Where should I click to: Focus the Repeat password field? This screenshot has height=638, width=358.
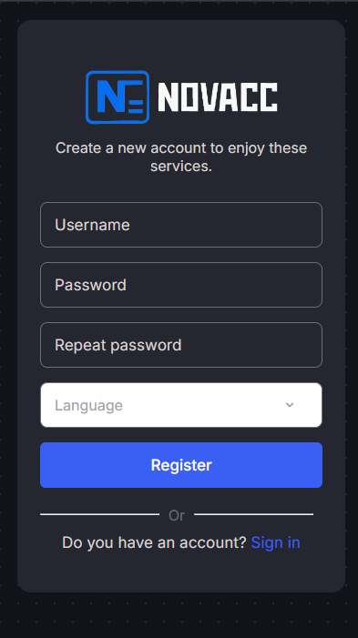181,345
